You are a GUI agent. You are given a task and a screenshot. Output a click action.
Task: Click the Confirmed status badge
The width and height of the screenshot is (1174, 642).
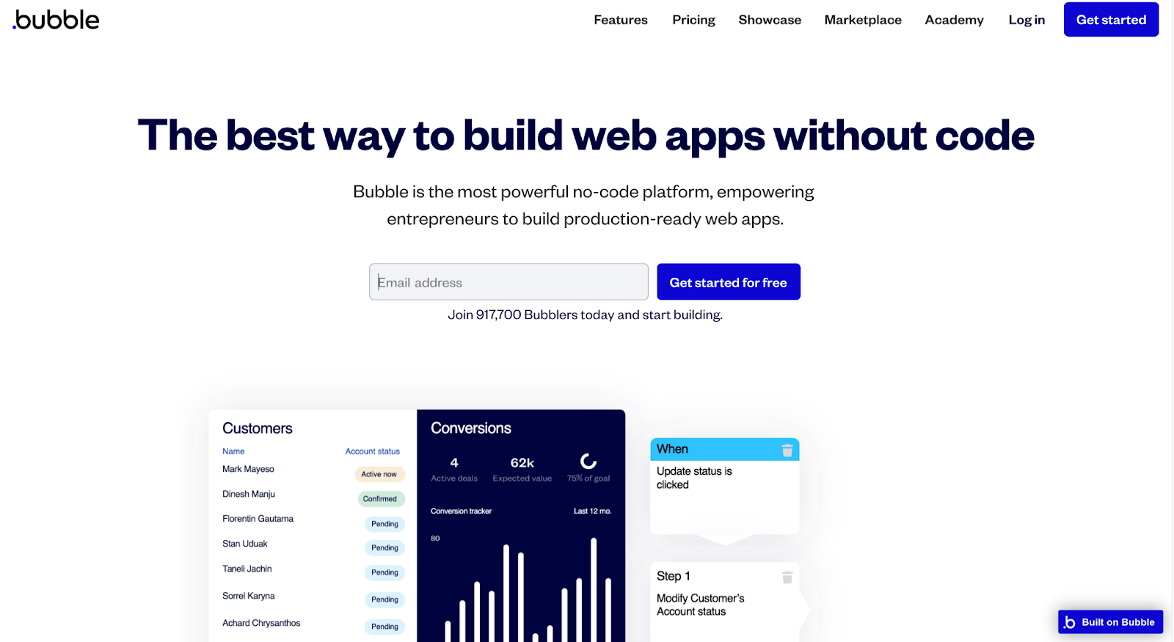click(380, 499)
